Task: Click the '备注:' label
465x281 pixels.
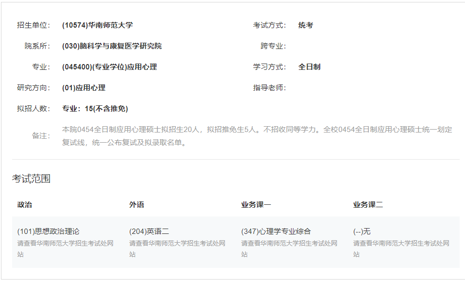Action: point(41,135)
